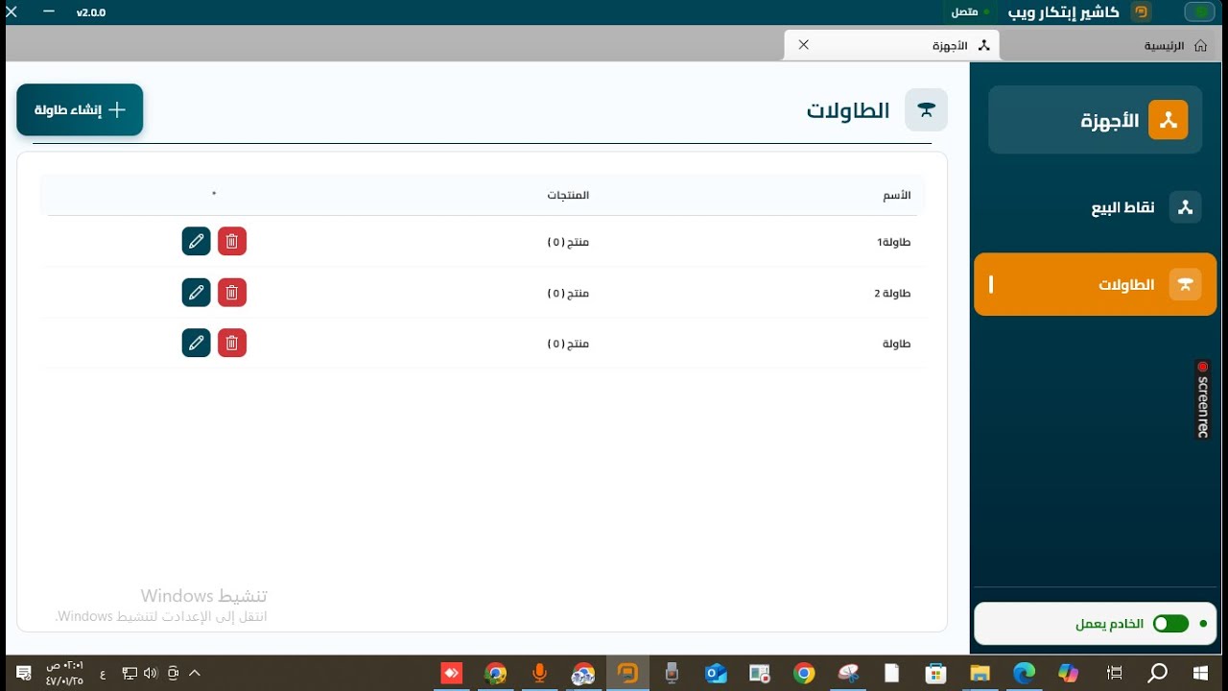This screenshot has height=691, width=1228.
Task: Click the الطاولات table icon in sidebar
Action: pos(1185,284)
